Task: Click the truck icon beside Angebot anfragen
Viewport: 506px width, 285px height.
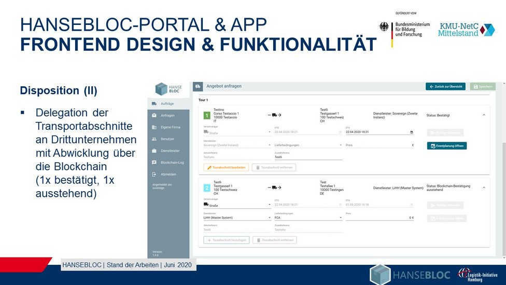Action: point(198,86)
